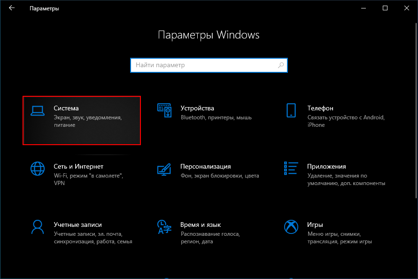Click the vertical scrollbar on the right
The image size is (418, 279).
[416, 110]
